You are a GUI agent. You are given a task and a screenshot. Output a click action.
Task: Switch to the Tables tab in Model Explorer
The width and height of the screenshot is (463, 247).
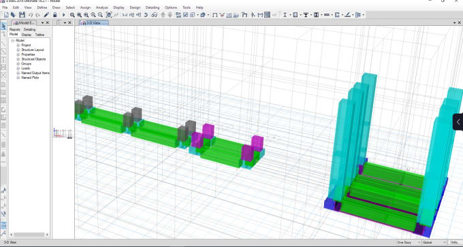[x=39, y=35]
